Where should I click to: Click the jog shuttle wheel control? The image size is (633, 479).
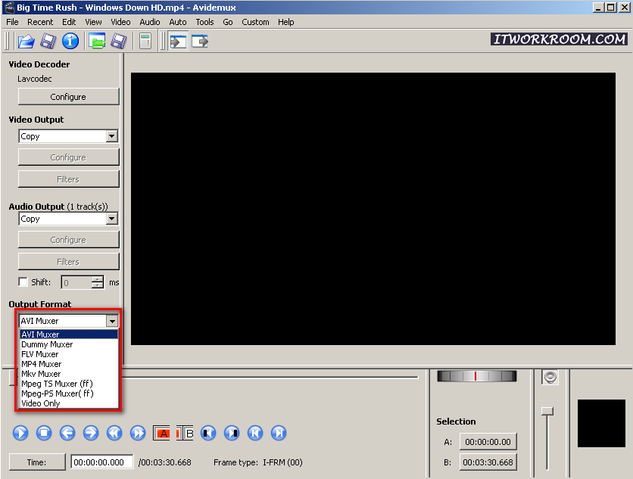pos(476,376)
